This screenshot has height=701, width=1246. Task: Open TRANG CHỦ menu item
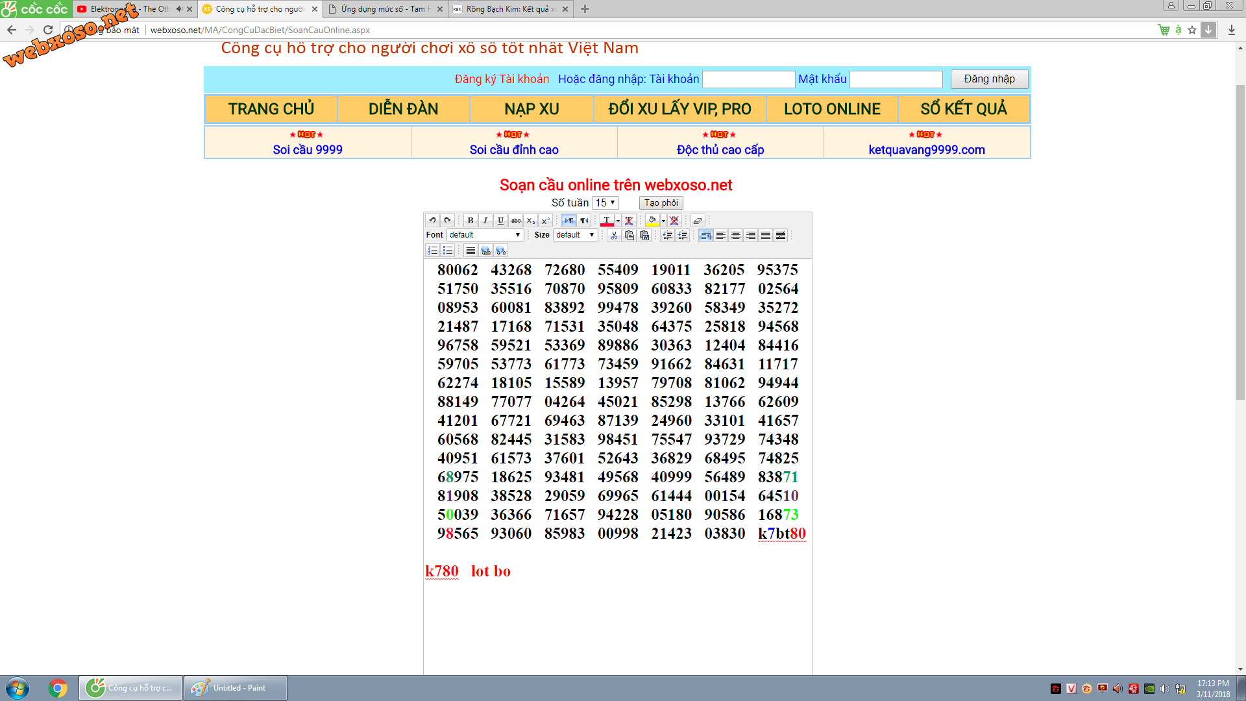[x=271, y=109]
